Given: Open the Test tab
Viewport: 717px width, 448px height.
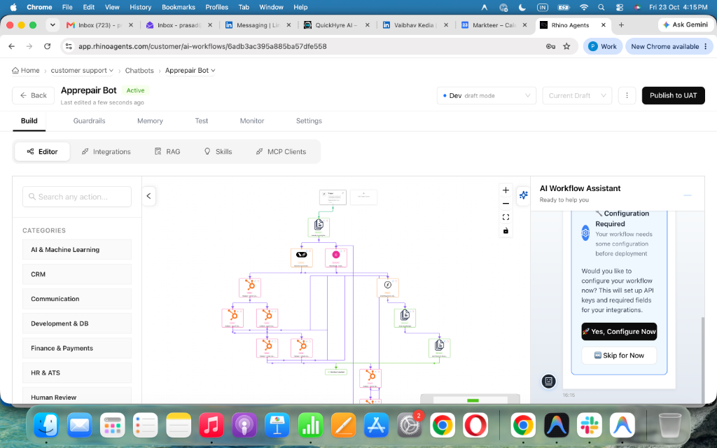Looking at the screenshot, I should [x=201, y=120].
